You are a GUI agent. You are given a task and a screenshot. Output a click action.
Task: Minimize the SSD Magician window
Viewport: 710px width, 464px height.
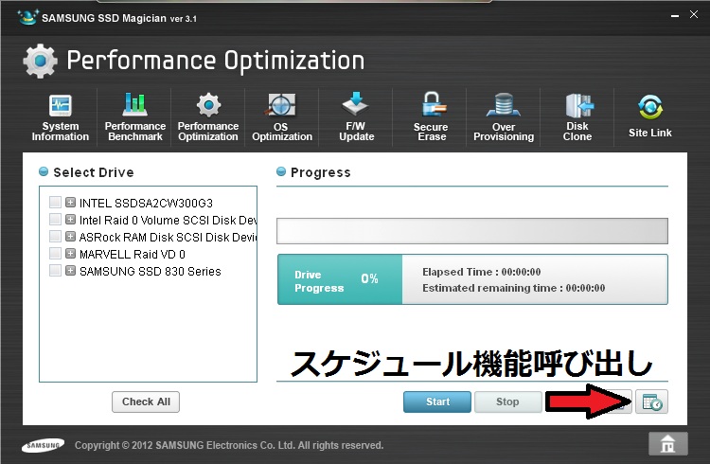[675, 15]
